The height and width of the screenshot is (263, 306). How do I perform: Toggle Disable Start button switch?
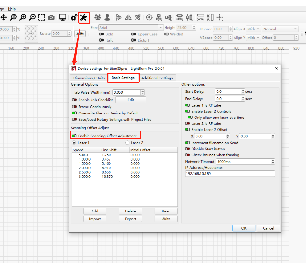(x=187, y=149)
